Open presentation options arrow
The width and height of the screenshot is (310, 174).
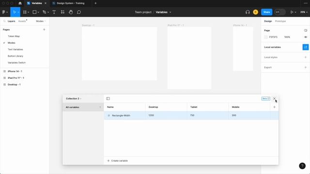[x=295, y=12]
